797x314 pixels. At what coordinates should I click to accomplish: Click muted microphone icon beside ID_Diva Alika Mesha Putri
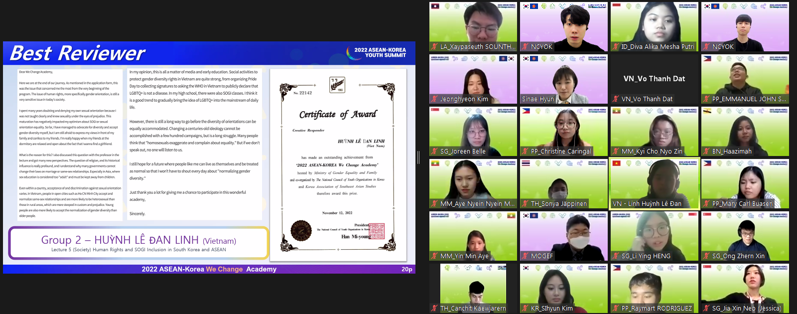pos(616,47)
